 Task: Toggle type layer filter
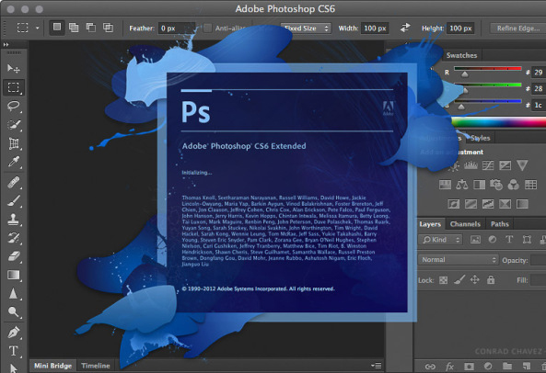click(509, 239)
